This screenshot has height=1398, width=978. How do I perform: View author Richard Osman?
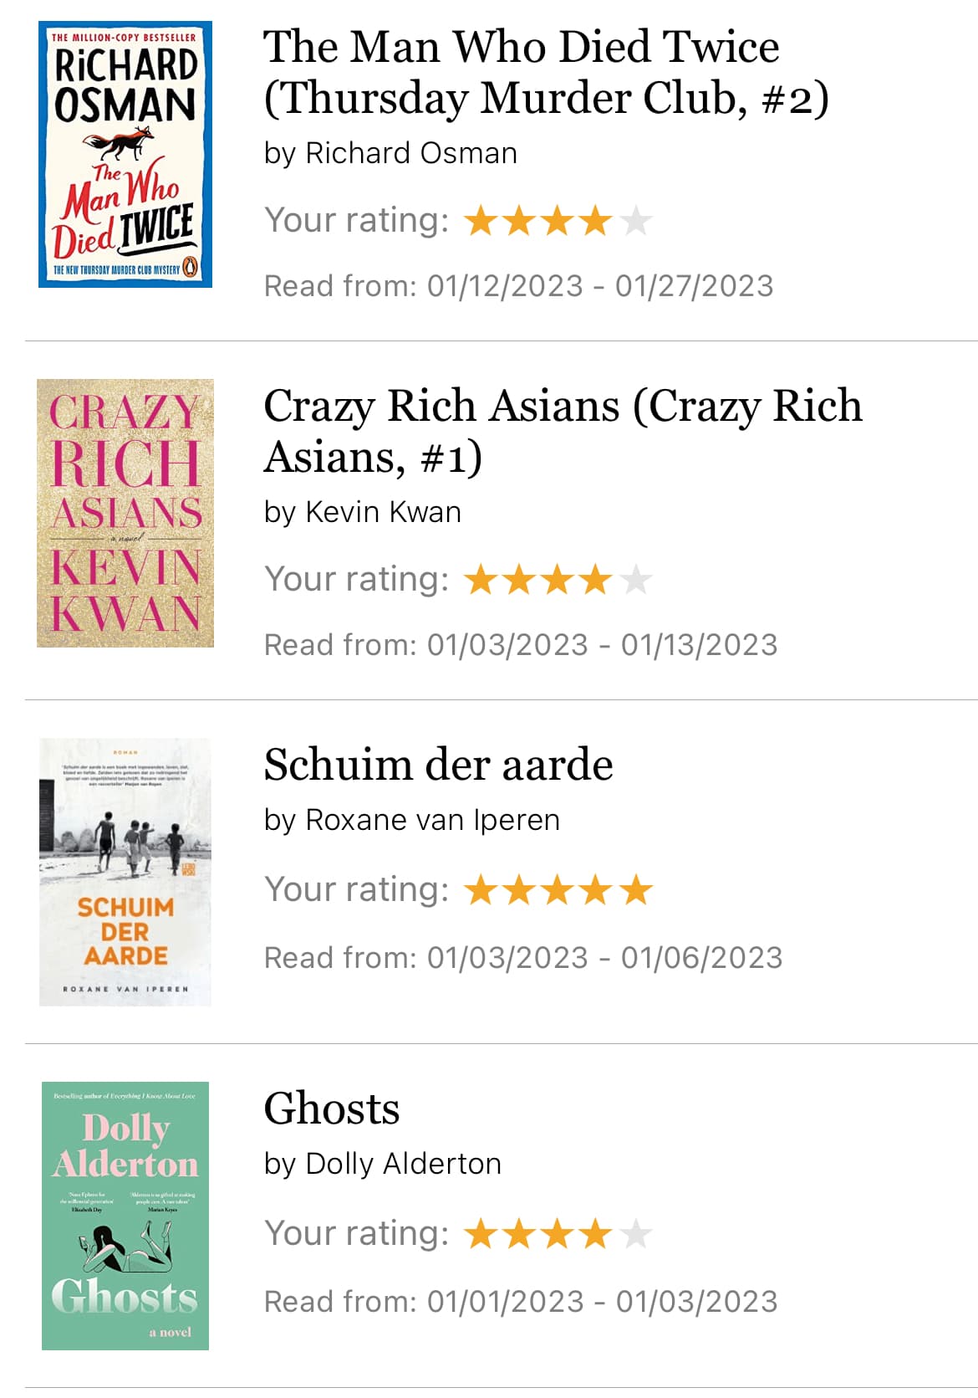(411, 153)
